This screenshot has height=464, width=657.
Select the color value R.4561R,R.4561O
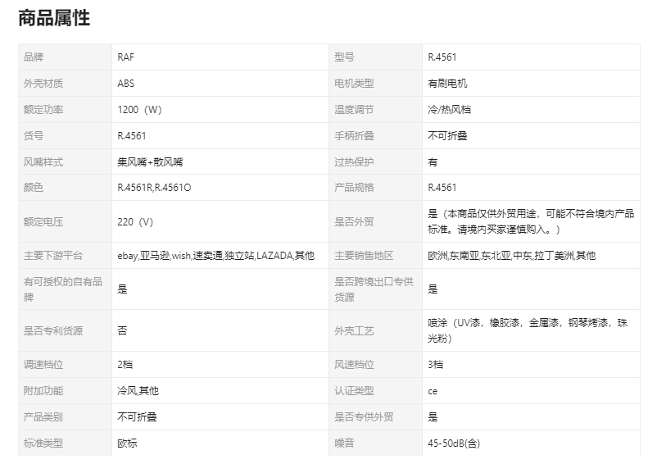154,188
